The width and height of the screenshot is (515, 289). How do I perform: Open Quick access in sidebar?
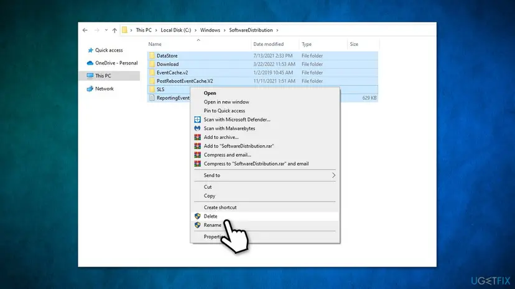[109, 50]
